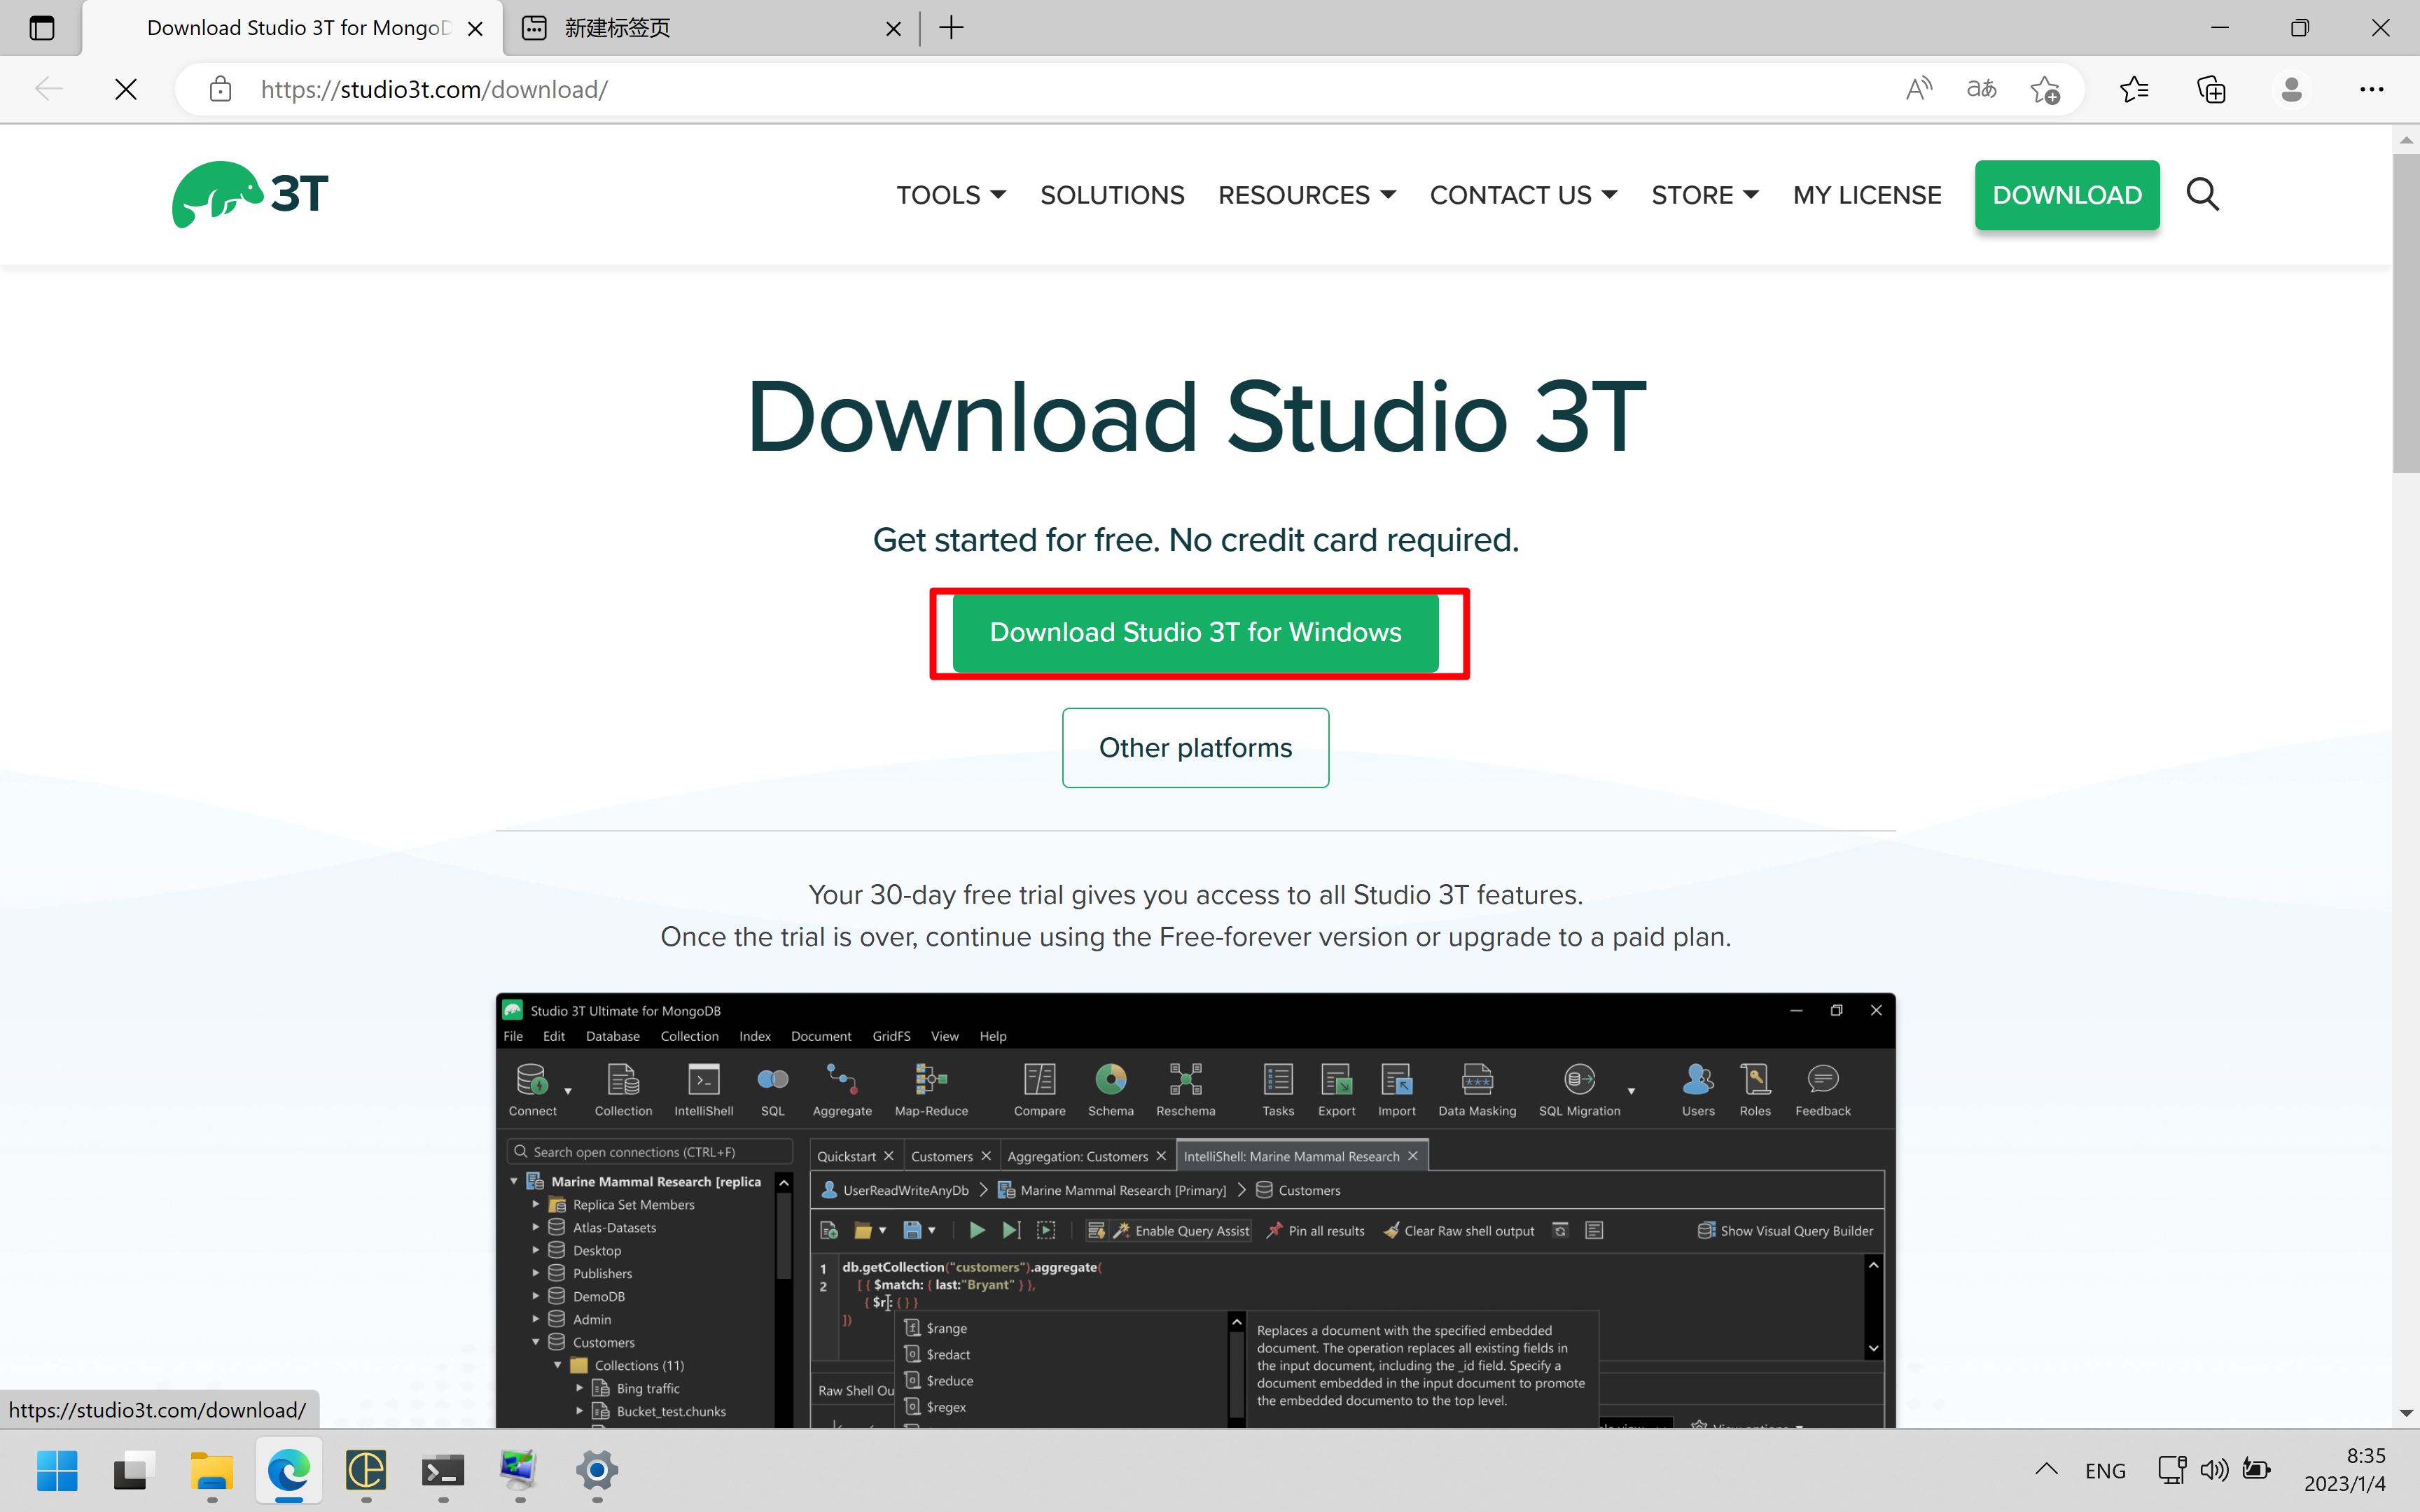Click Download Studio 3T for Windows

pyautogui.click(x=1195, y=632)
